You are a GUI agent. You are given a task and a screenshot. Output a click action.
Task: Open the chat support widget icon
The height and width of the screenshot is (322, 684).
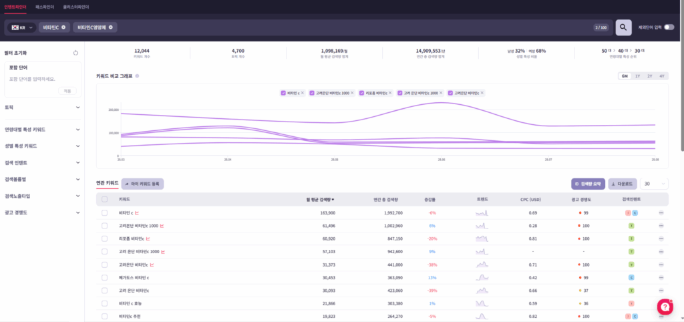[665, 306]
